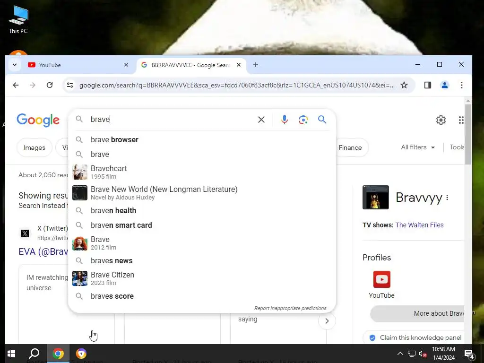Open the YouTube profile icon
484x363 pixels.
point(382,279)
